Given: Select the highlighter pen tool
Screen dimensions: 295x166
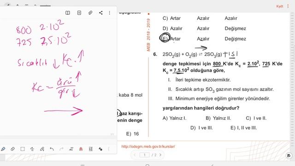Looking at the screenshot, I should pyautogui.click(x=42, y=149).
